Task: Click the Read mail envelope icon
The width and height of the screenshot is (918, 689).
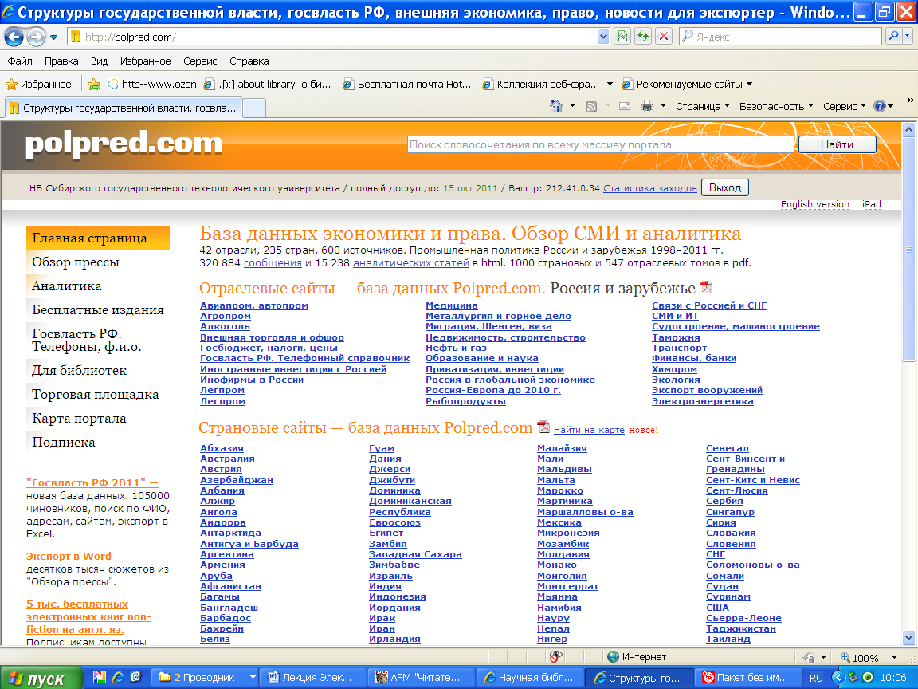Action: point(625,106)
